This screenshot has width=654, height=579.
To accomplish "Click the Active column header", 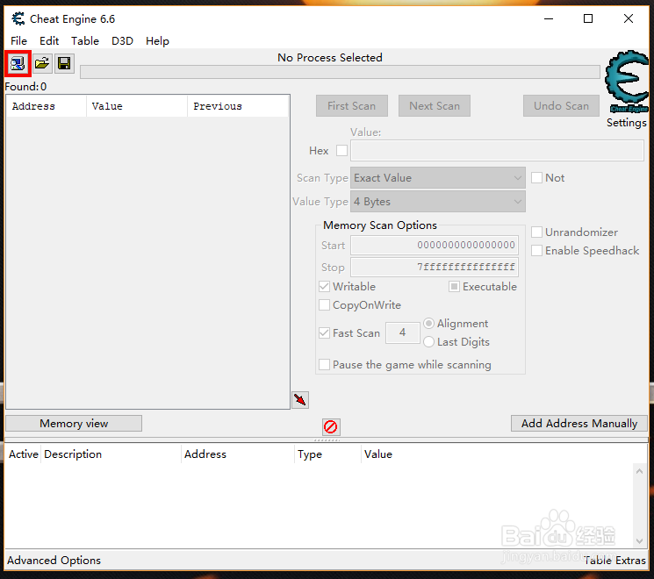I will [x=24, y=454].
